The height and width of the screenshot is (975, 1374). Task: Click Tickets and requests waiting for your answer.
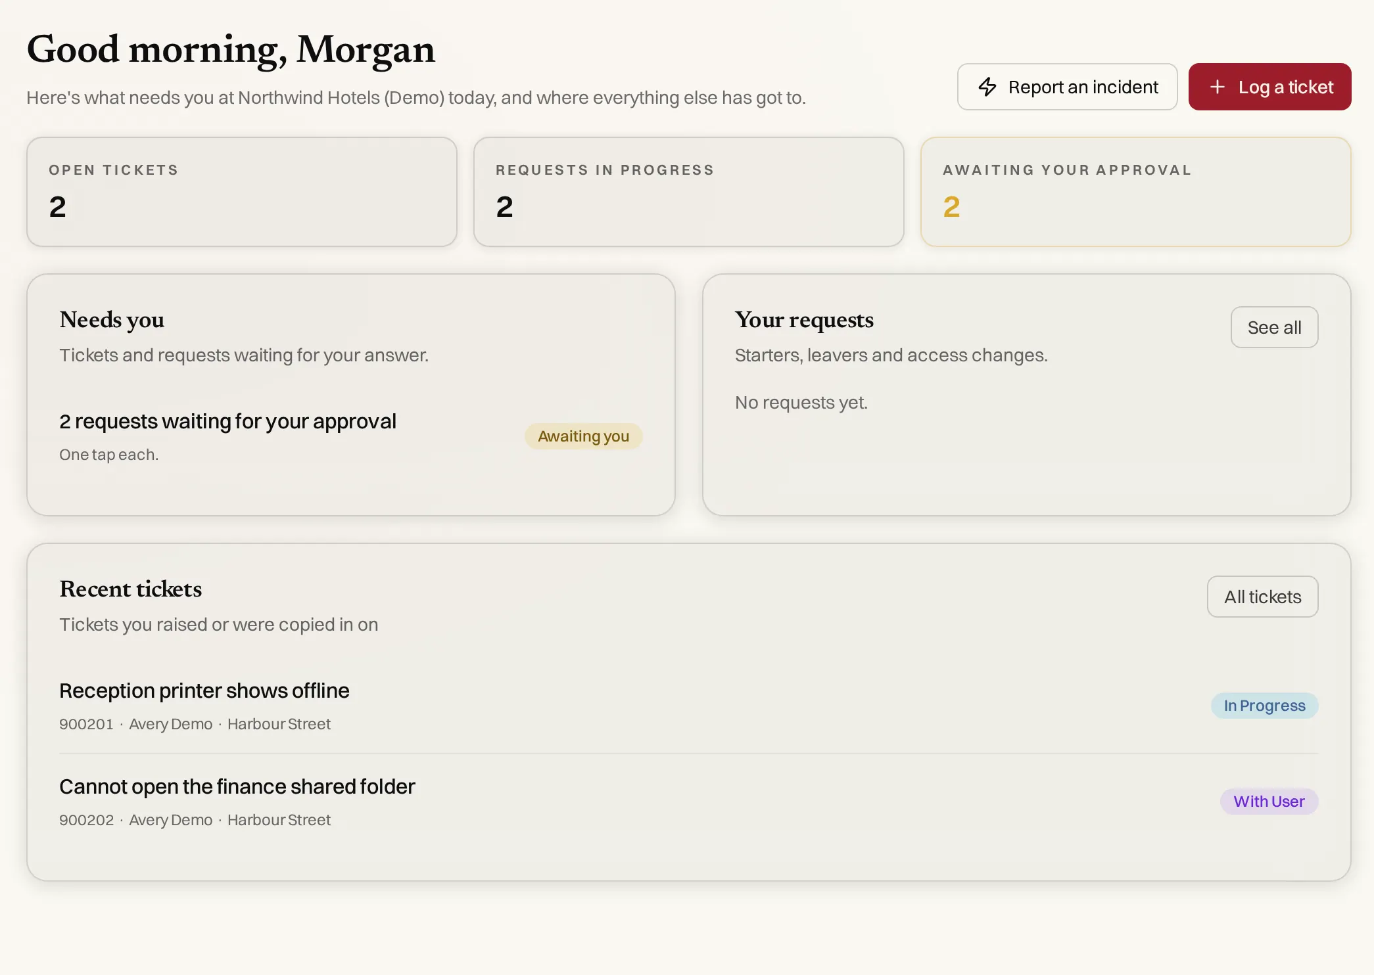tap(244, 355)
